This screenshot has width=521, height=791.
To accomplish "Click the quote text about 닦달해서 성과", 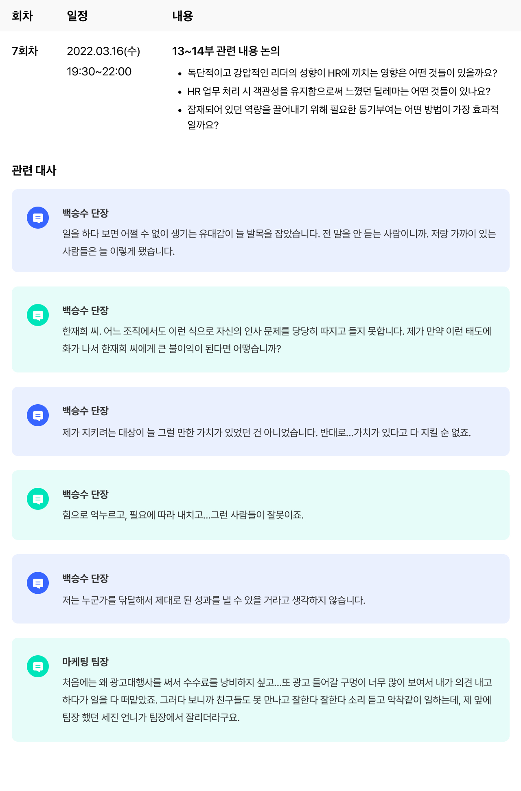I will click(x=214, y=600).
